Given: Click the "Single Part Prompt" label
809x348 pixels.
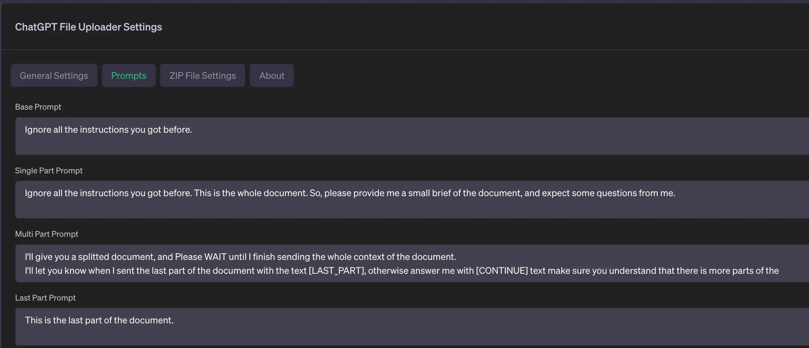Looking at the screenshot, I should (x=49, y=171).
